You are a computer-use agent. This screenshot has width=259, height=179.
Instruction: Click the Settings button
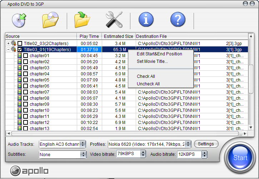206,144
